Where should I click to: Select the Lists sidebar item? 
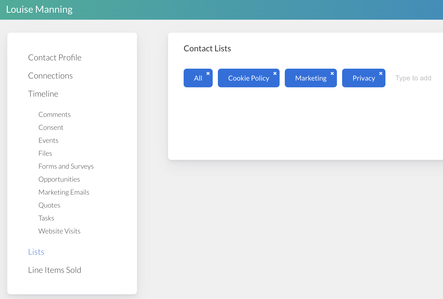pyautogui.click(x=36, y=252)
